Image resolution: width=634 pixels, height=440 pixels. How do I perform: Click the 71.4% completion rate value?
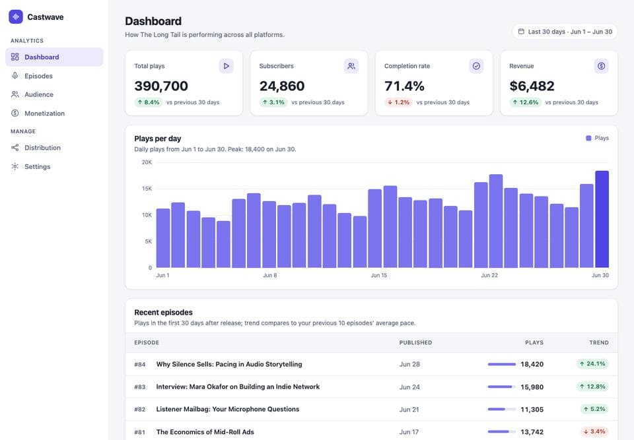[404, 86]
